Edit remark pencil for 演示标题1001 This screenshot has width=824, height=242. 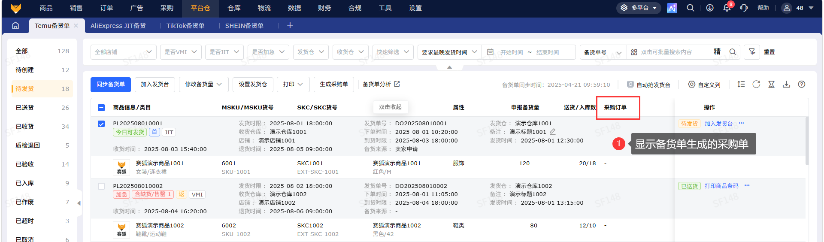click(x=553, y=132)
